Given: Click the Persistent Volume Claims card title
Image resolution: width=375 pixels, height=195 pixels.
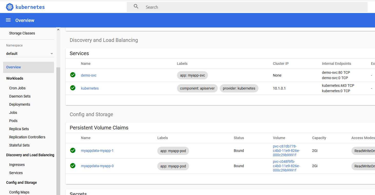Looking at the screenshot, I should (99, 128).
